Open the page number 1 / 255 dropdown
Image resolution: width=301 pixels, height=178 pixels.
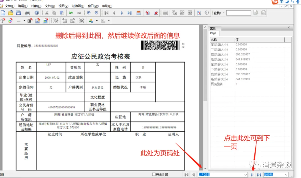(246, 175)
